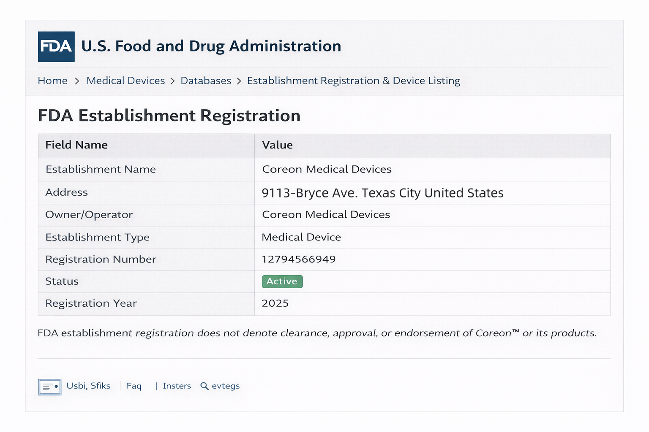Click the U.S. Food and Drug Administration title

coord(211,46)
